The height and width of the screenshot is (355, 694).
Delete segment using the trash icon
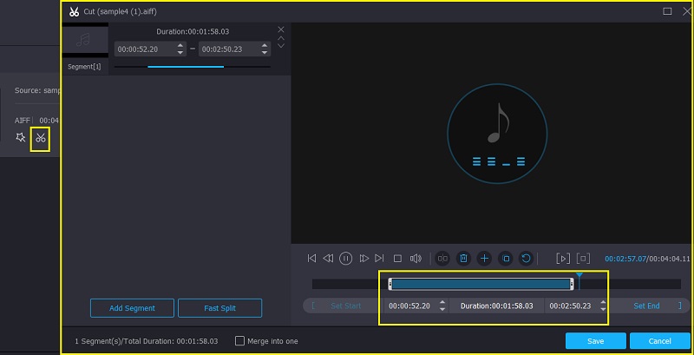click(463, 258)
